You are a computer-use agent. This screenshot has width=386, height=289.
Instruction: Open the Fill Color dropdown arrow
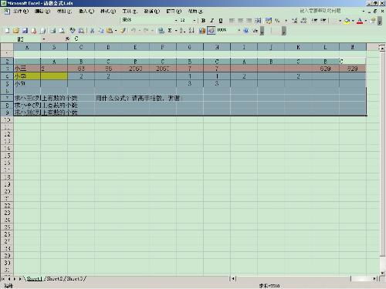[x=353, y=21]
